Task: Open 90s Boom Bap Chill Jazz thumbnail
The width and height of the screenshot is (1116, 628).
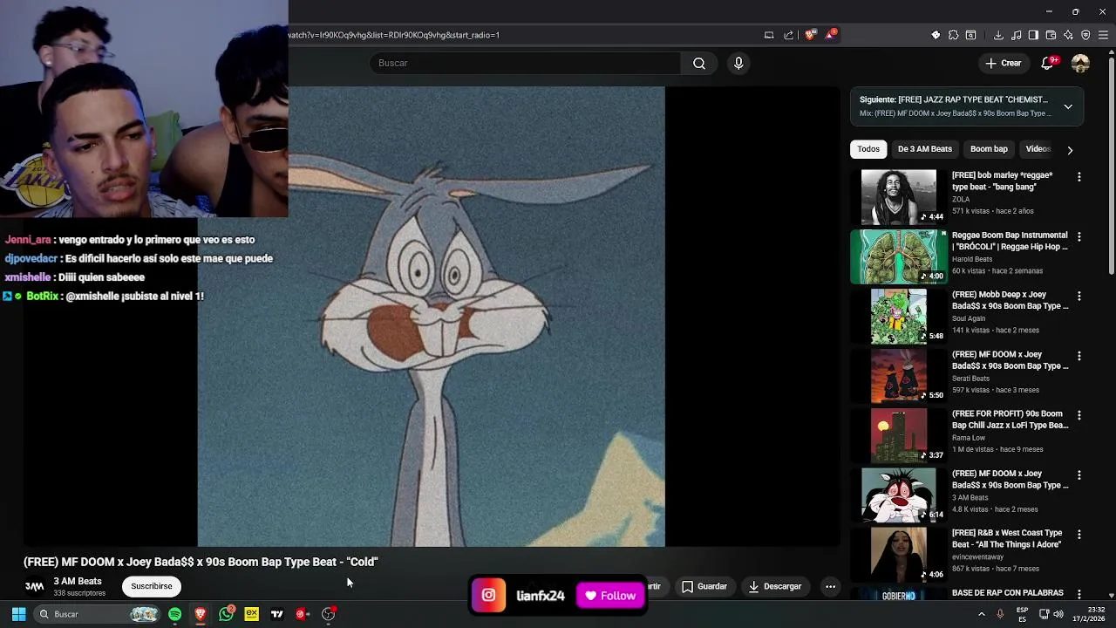Action: tap(898, 435)
